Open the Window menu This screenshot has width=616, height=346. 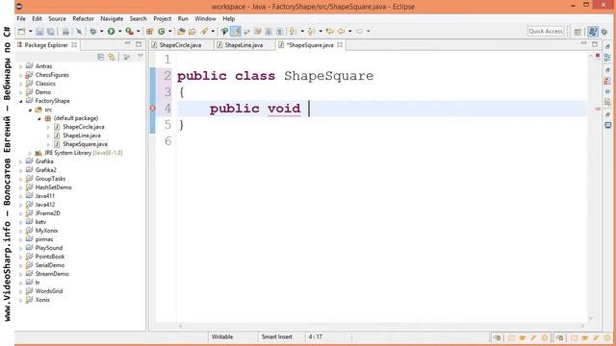coord(205,18)
